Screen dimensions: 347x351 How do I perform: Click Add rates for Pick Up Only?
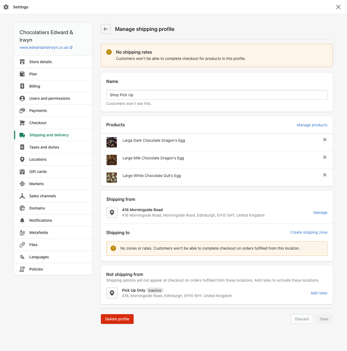coord(319,293)
